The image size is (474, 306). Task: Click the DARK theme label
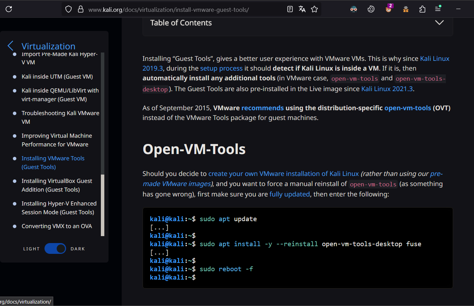point(78,249)
